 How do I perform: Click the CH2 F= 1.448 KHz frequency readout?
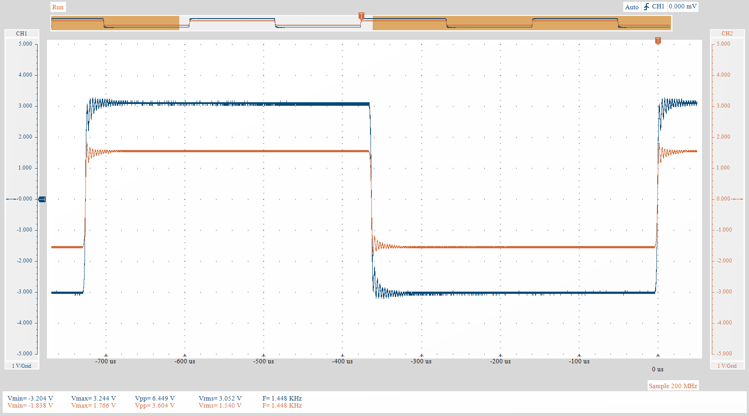282,405
